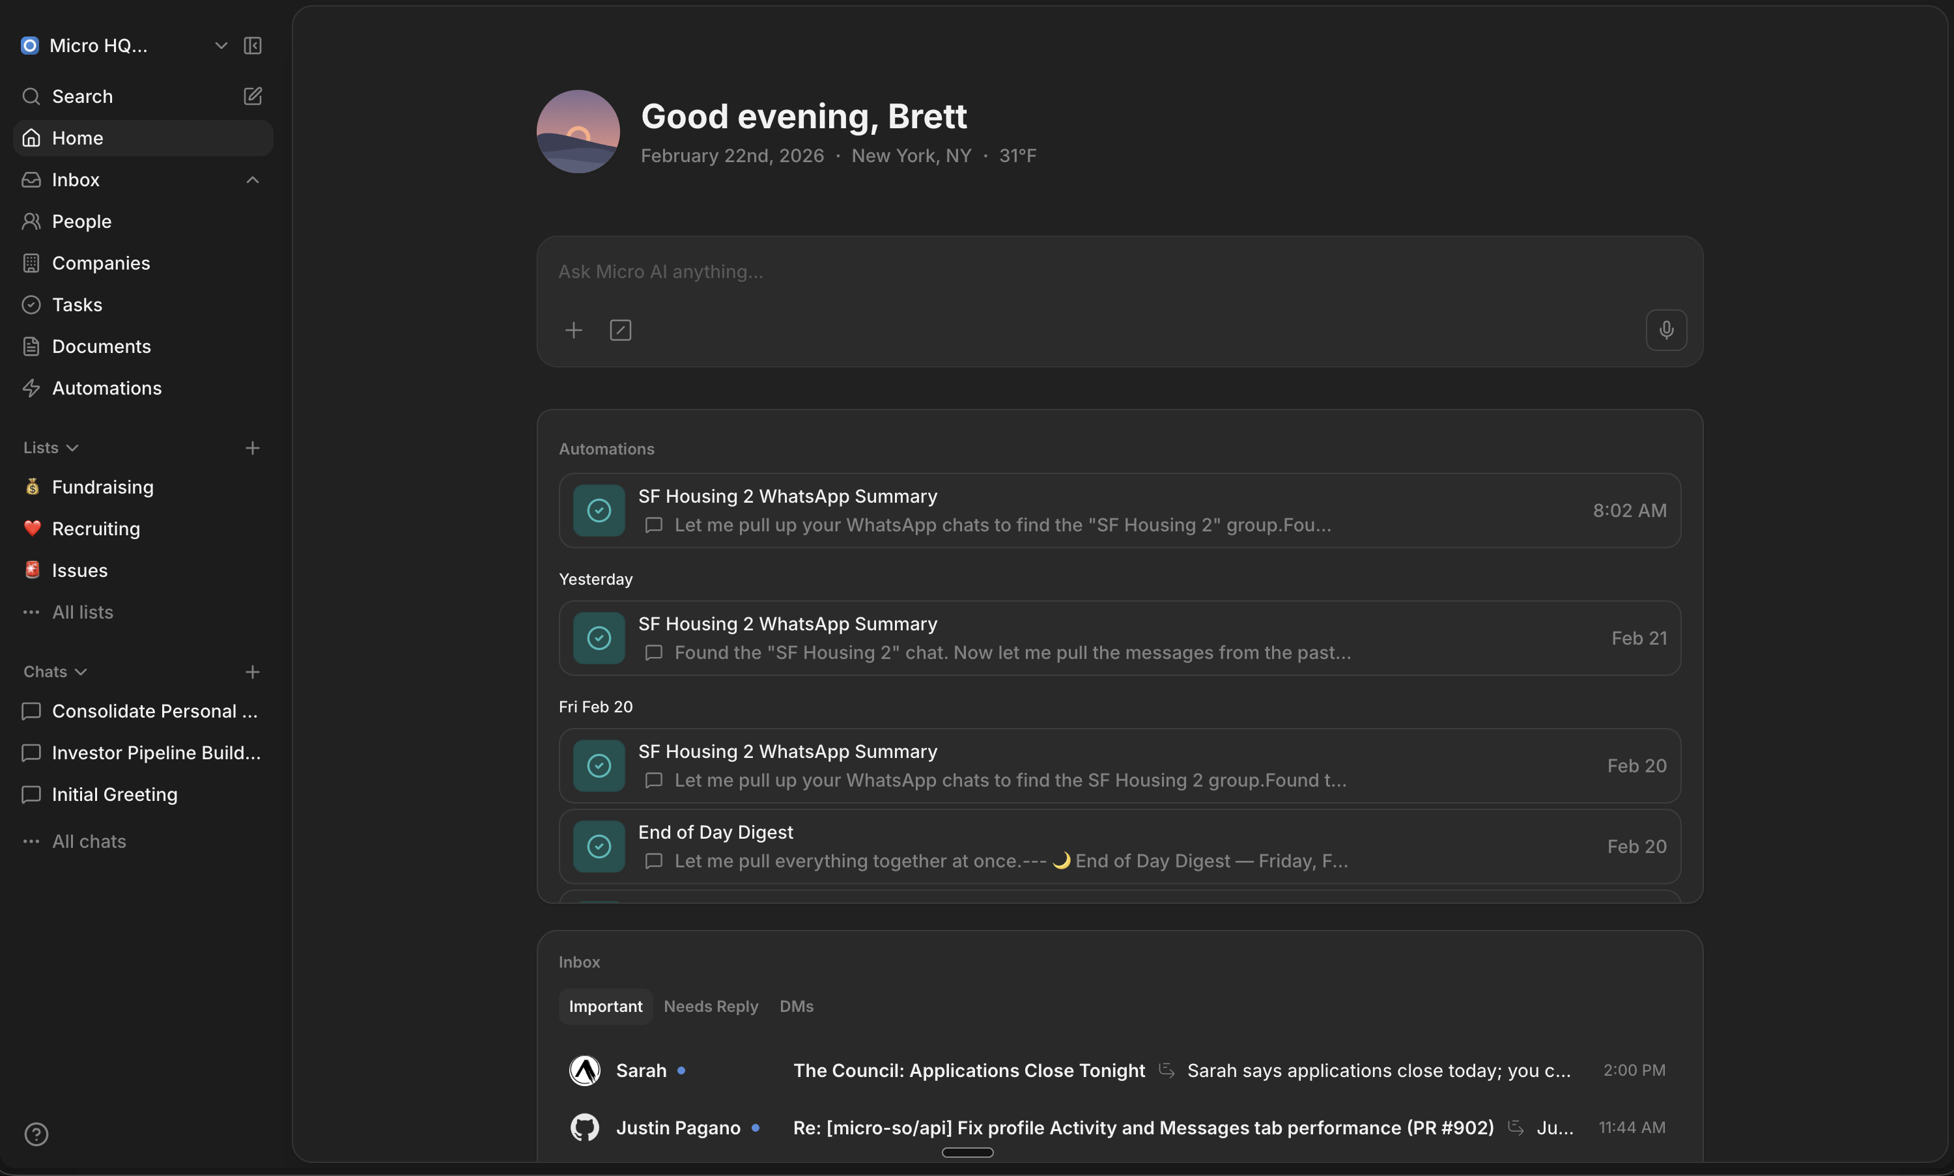The height and width of the screenshot is (1176, 1954).
Task: Open Automations in the sidebar
Action: coord(106,388)
